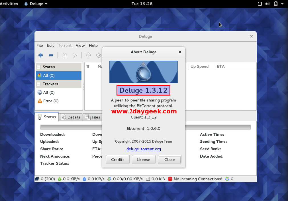The image size is (288, 201).
Task: Open the File menu
Action: coord(40,45)
